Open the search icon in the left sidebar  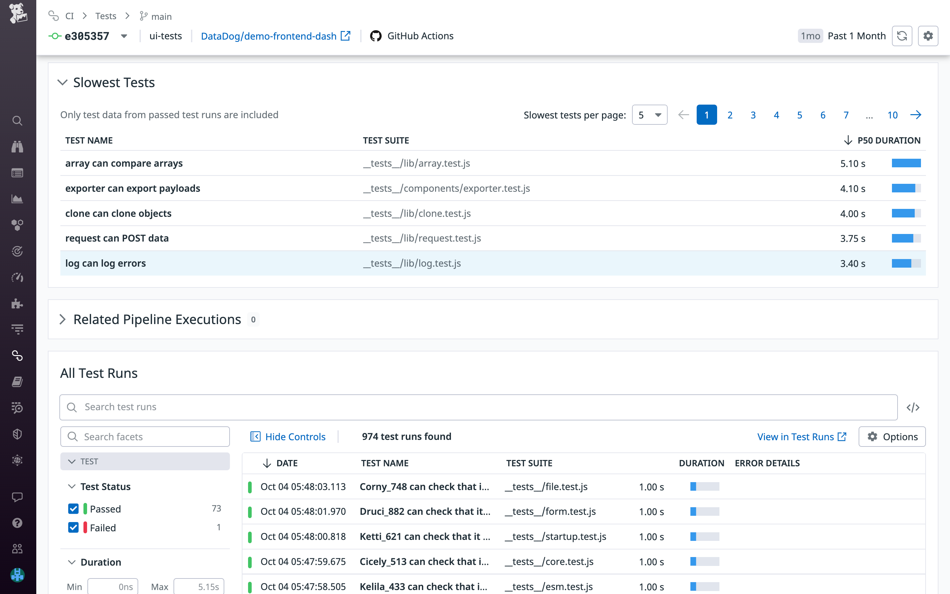(x=17, y=120)
